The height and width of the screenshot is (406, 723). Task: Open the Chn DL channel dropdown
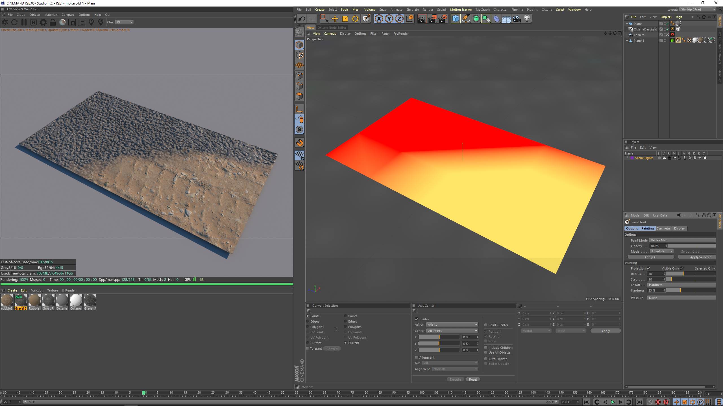(x=124, y=22)
